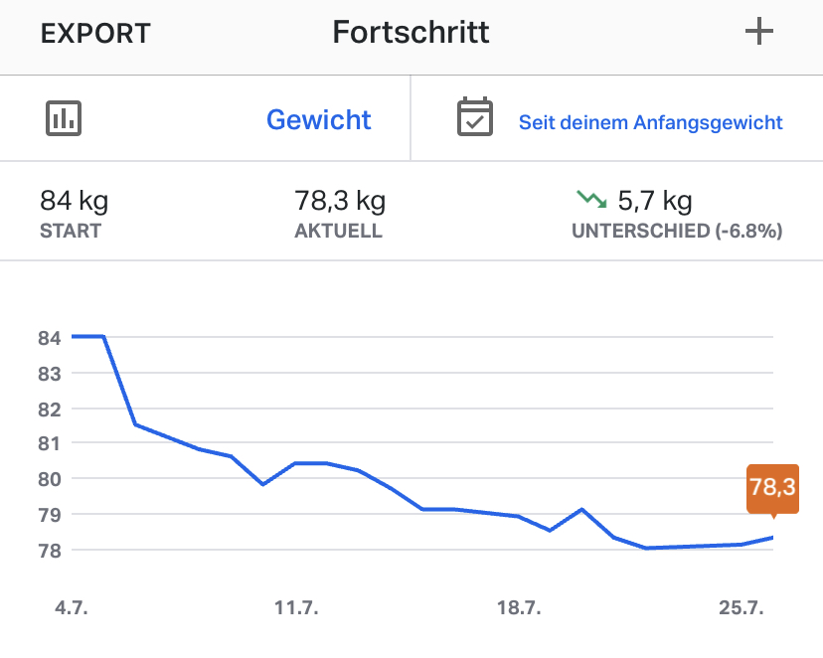The width and height of the screenshot is (823, 658).
Task: Open the Gewicht measurement selector
Action: click(x=318, y=120)
